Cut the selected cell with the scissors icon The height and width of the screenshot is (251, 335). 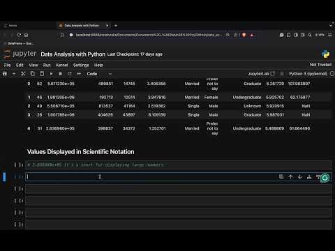point(23,74)
